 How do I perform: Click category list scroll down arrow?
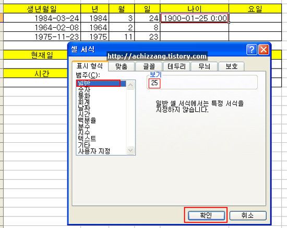[130, 151]
